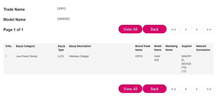This screenshot has height=101, width=220.
Task: Select the Equip Category column header
Action: point(25,46)
